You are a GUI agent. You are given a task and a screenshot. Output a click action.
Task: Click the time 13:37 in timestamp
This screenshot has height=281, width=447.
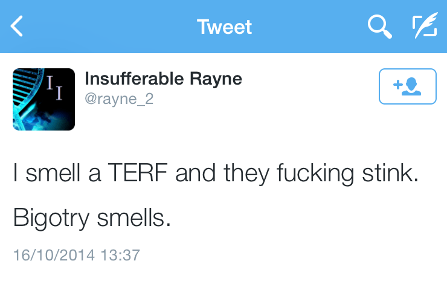(x=120, y=254)
